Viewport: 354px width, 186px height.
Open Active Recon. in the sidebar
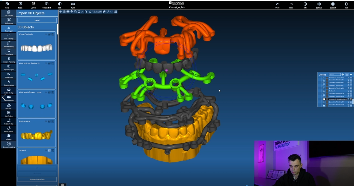9,129
